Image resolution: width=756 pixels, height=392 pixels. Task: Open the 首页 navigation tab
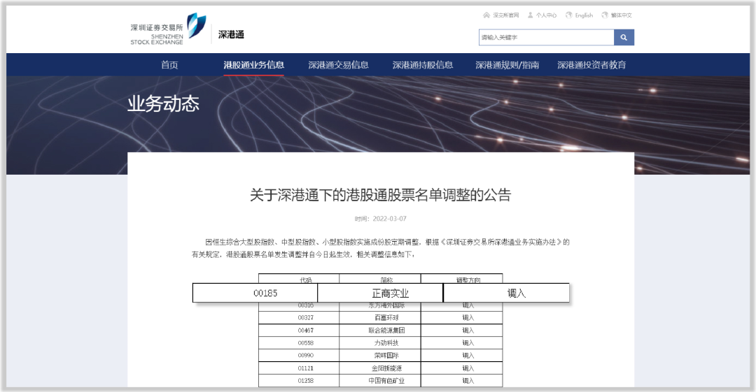[169, 65]
